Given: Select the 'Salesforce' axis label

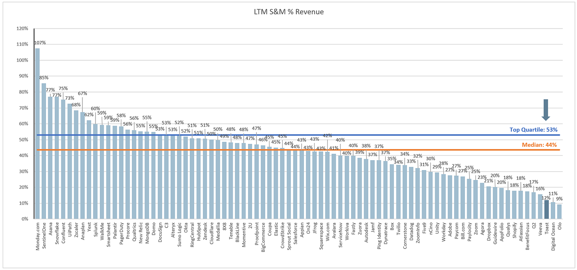Looking at the screenshot, I should (x=296, y=233).
